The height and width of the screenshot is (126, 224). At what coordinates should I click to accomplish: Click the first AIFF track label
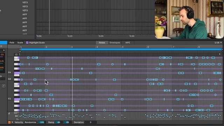coord(24,14)
